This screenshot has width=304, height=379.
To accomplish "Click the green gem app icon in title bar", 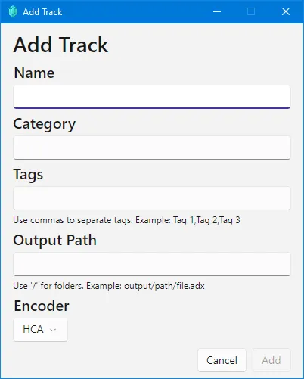I will pyautogui.click(x=12, y=11).
